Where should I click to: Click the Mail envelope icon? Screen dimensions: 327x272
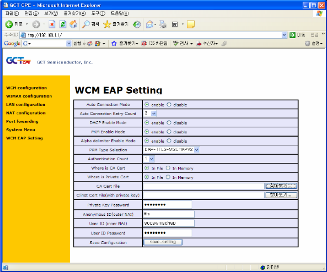(x=149, y=24)
